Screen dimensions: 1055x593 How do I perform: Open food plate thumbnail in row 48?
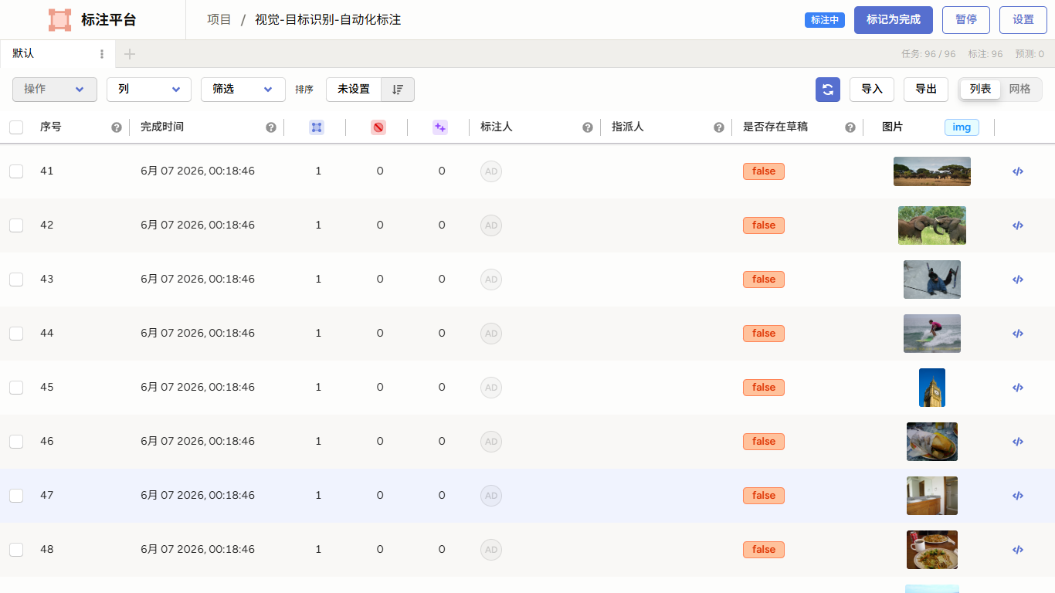pyautogui.click(x=932, y=550)
